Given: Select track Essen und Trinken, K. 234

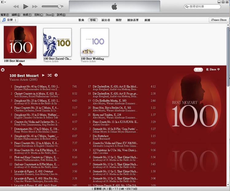Looking at the screenshot, I should pos(122,116).
